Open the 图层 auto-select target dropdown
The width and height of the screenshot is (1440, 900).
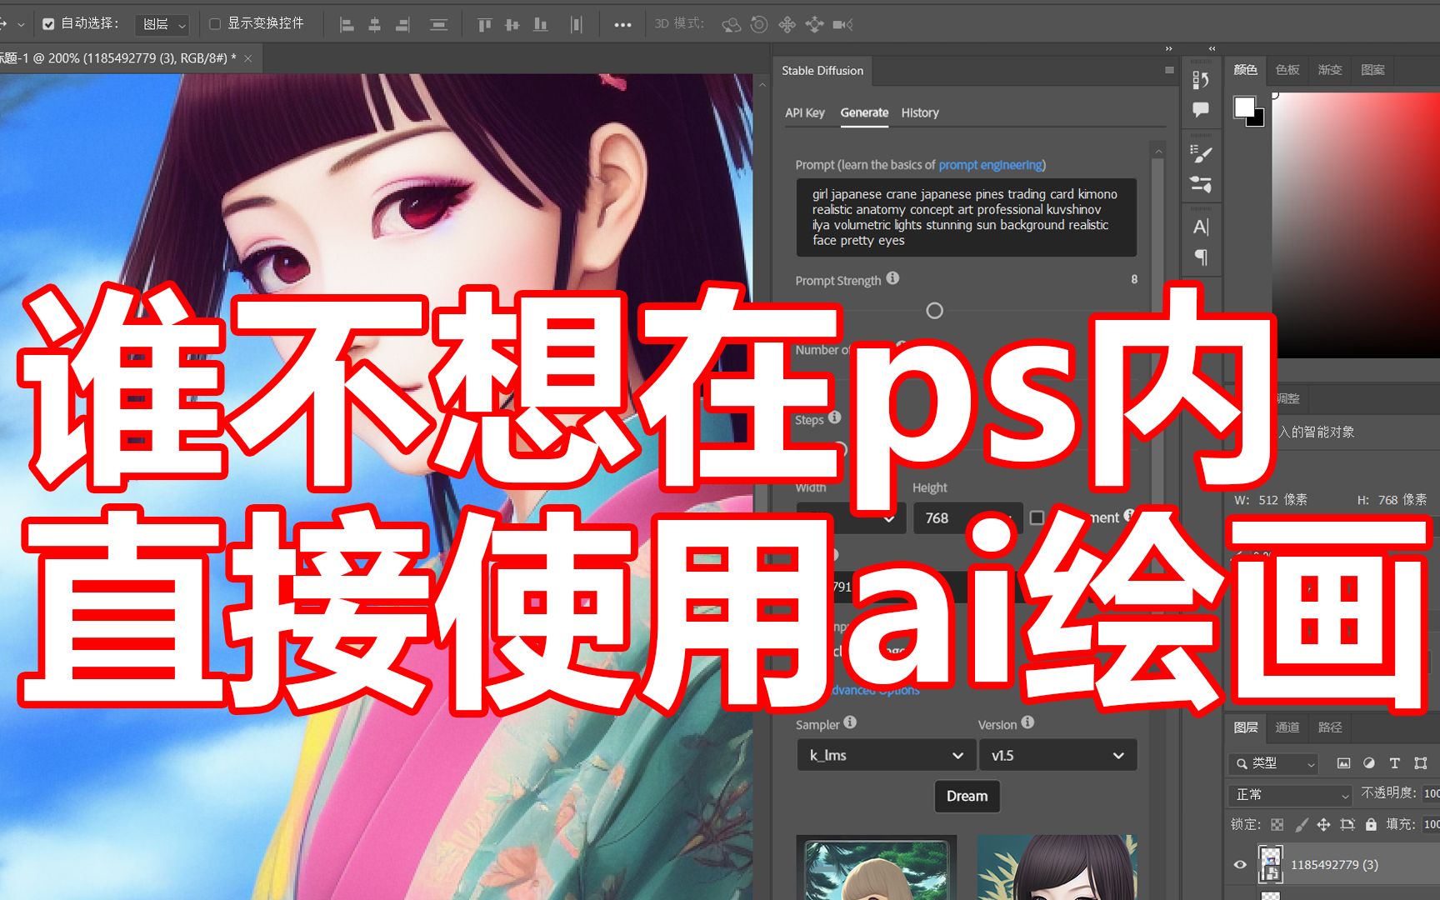(162, 25)
